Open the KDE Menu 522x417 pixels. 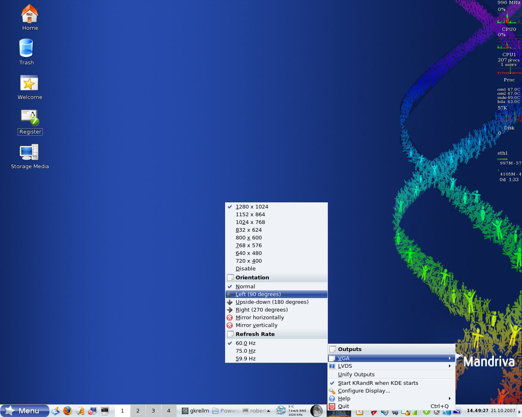(x=24, y=411)
